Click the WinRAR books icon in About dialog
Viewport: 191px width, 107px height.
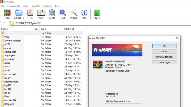98,64
